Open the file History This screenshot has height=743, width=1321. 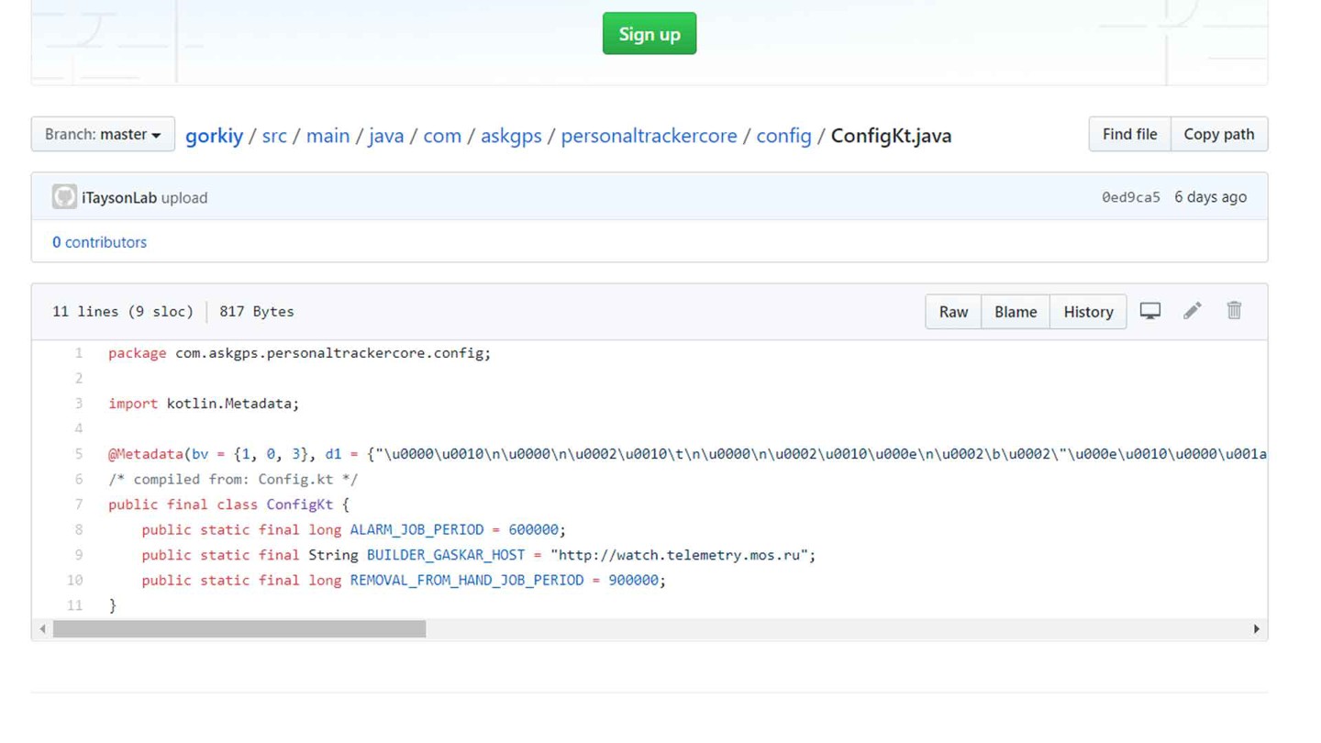coord(1088,312)
